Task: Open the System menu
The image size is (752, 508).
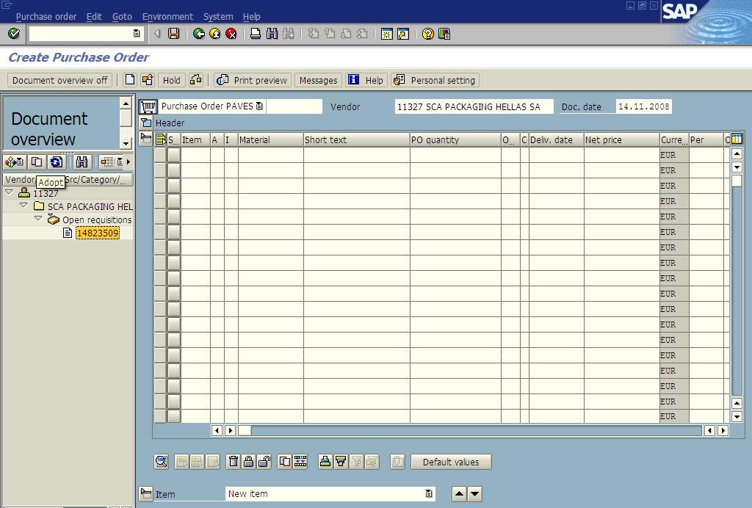Action: [218, 16]
